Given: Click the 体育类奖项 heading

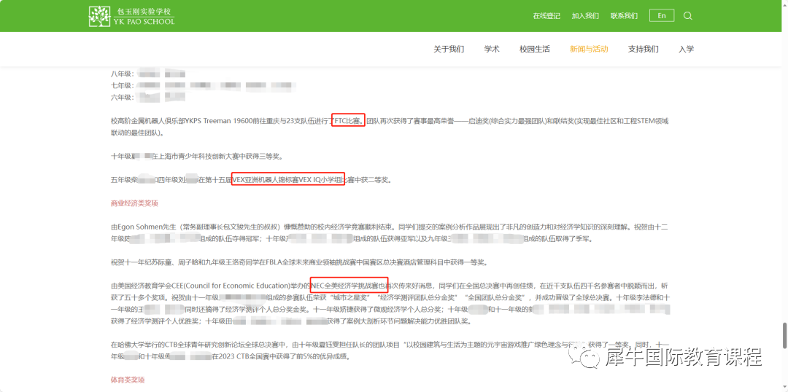Looking at the screenshot, I should [x=128, y=380].
